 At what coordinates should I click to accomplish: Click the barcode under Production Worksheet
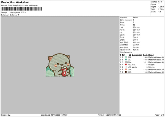[x=22, y=9]
